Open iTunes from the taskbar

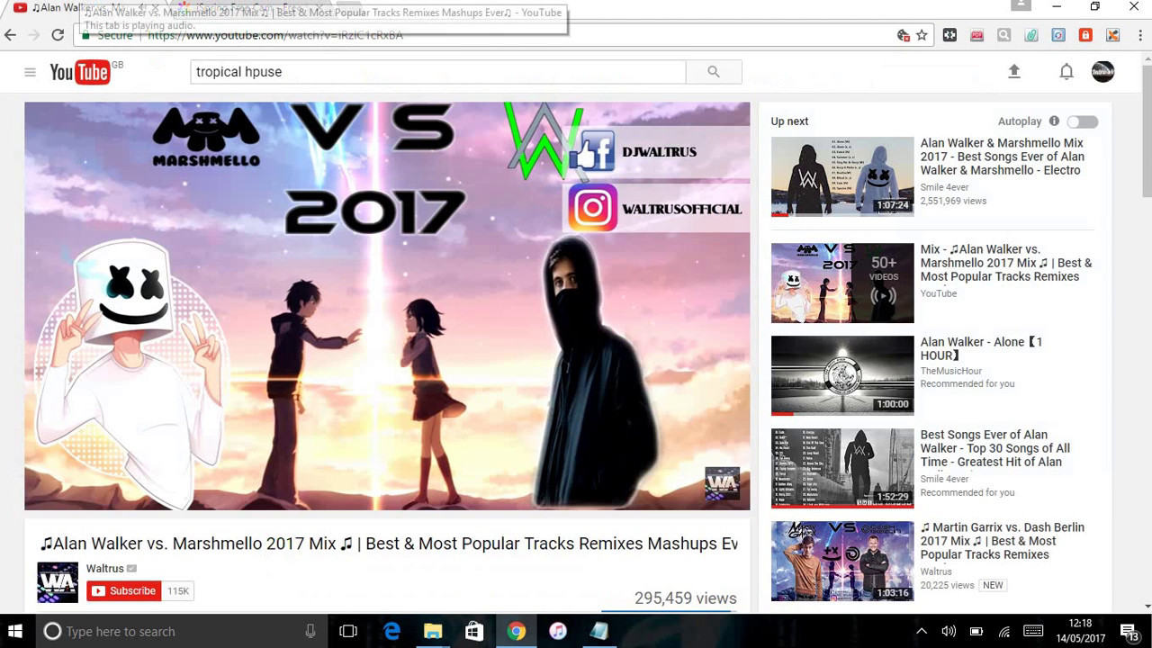pos(558,631)
